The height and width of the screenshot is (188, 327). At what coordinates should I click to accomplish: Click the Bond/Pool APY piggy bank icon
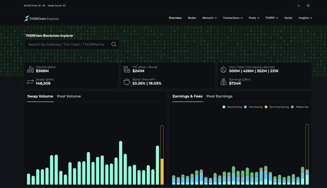point(127,82)
